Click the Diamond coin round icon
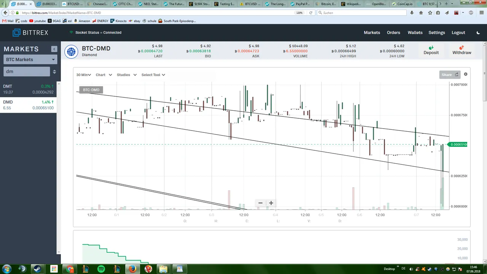 point(71,51)
